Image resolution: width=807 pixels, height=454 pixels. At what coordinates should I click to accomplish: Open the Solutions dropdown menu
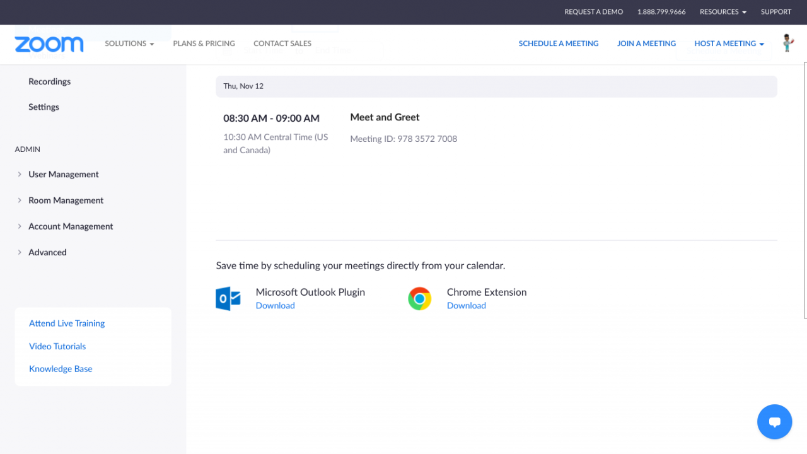[129, 44]
